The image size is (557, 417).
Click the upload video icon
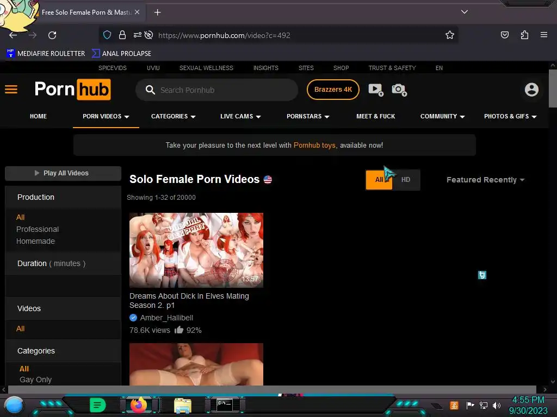click(x=376, y=90)
